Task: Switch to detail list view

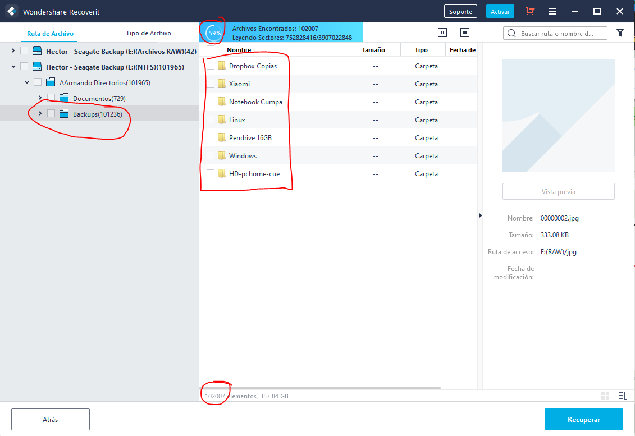Action: coord(623,396)
